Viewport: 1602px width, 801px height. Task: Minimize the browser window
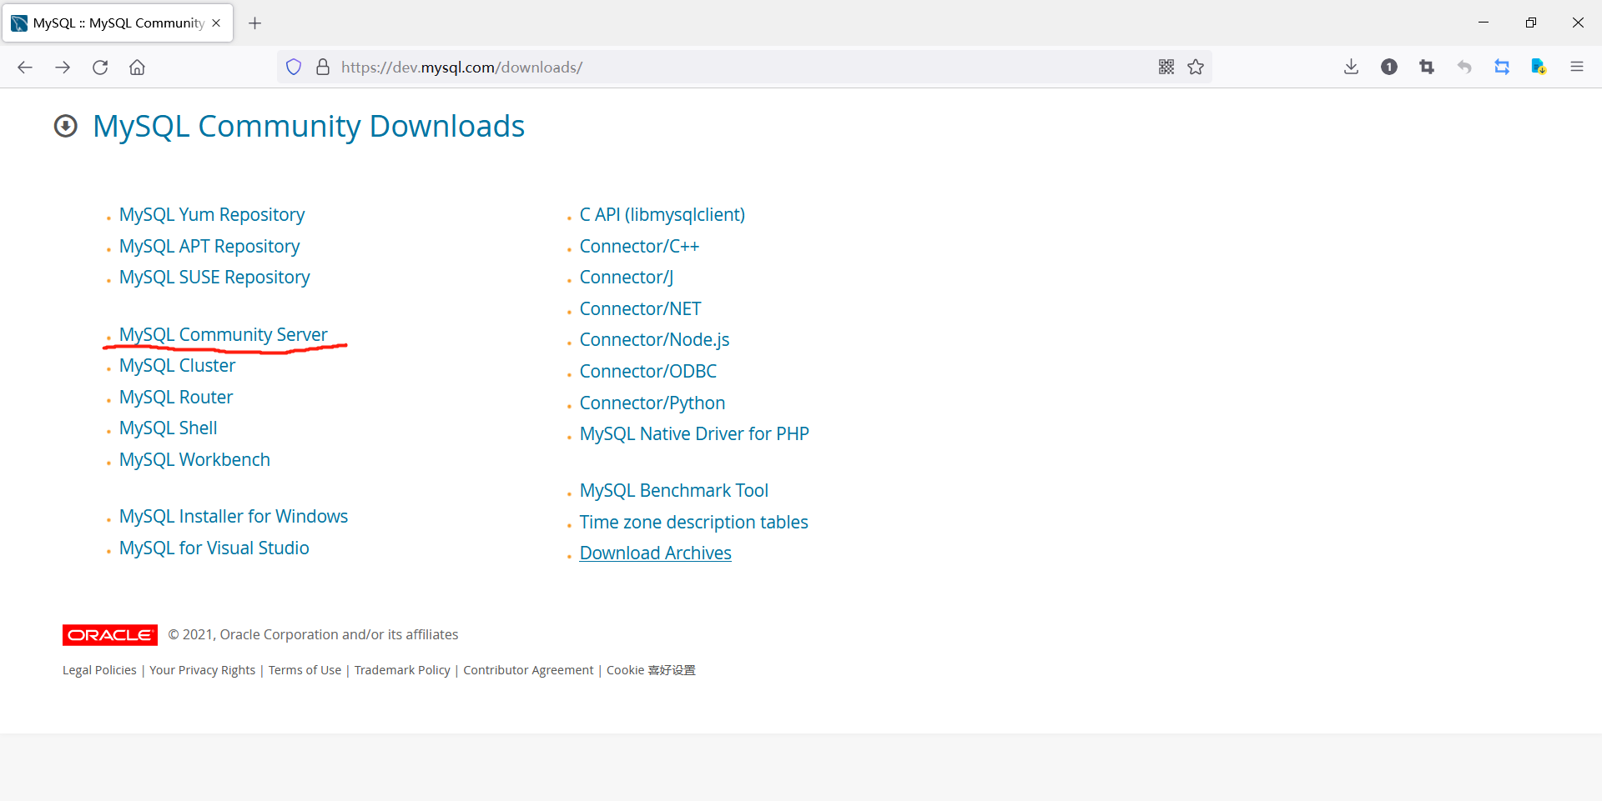click(x=1484, y=23)
